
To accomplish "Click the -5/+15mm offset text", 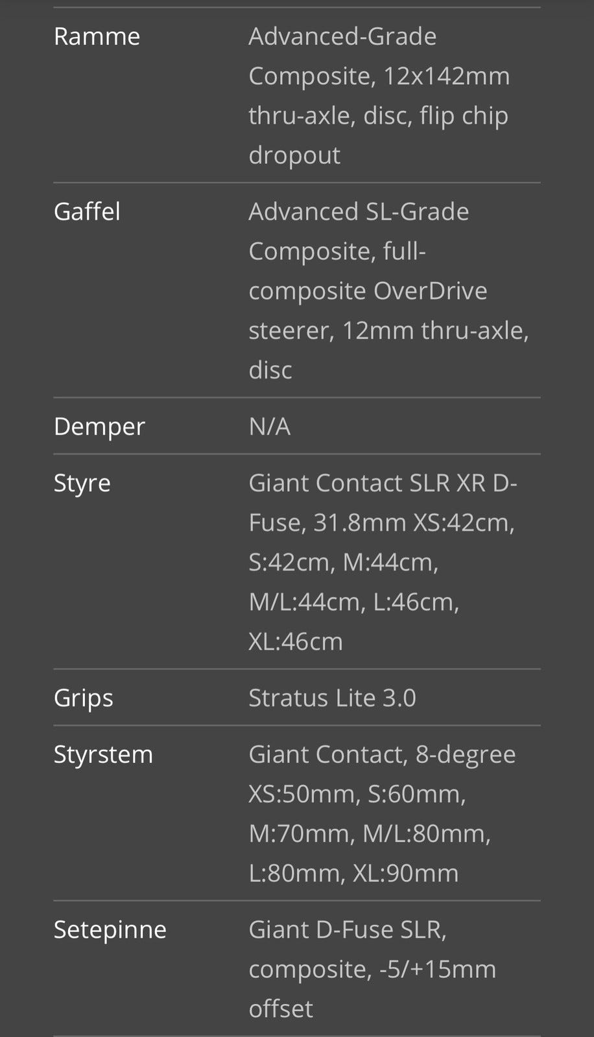I will 372,989.
